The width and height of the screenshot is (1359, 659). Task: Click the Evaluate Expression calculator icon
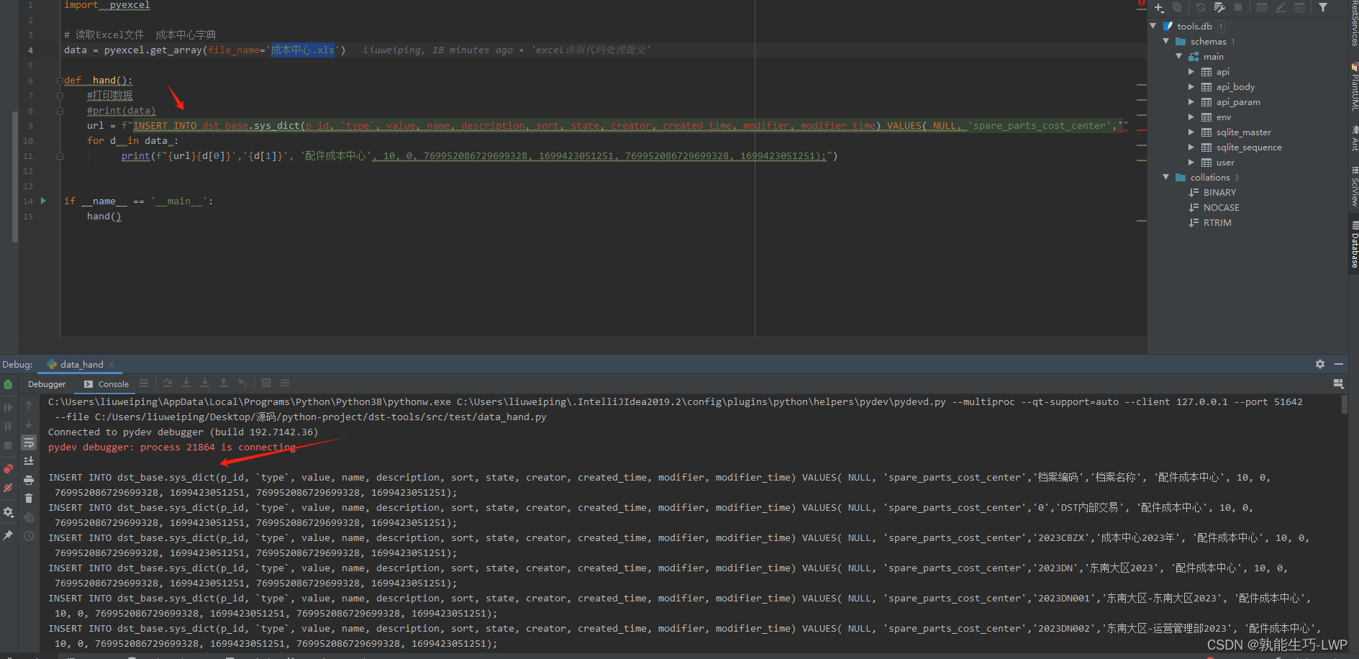point(266,383)
